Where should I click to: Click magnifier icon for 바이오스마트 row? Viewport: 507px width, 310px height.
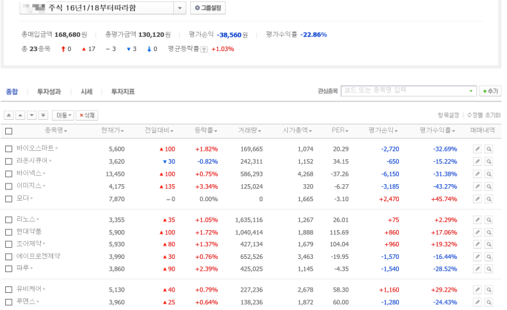(x=489, y=149)
